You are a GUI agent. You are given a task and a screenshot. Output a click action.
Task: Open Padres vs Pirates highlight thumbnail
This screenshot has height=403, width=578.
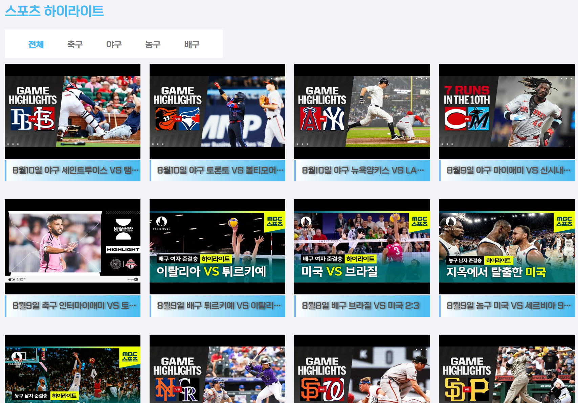pos(507,369)
